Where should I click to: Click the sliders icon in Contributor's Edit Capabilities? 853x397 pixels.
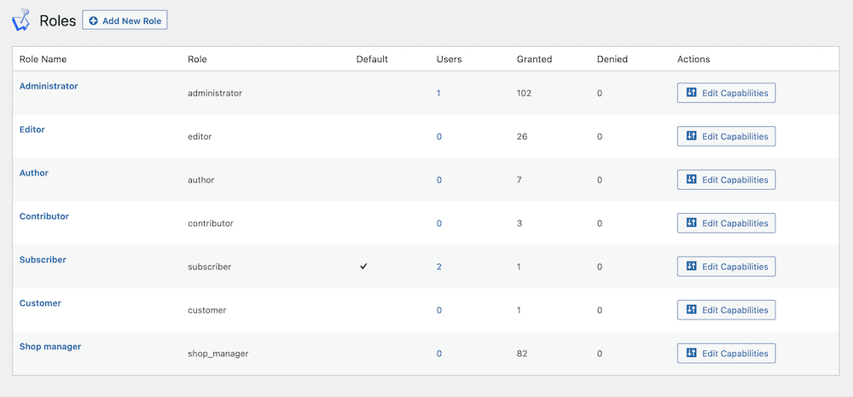(692, 223)
